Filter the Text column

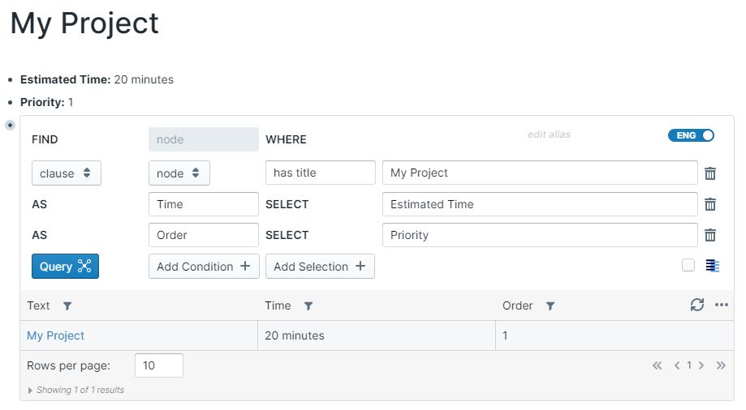tap(67, 306)
